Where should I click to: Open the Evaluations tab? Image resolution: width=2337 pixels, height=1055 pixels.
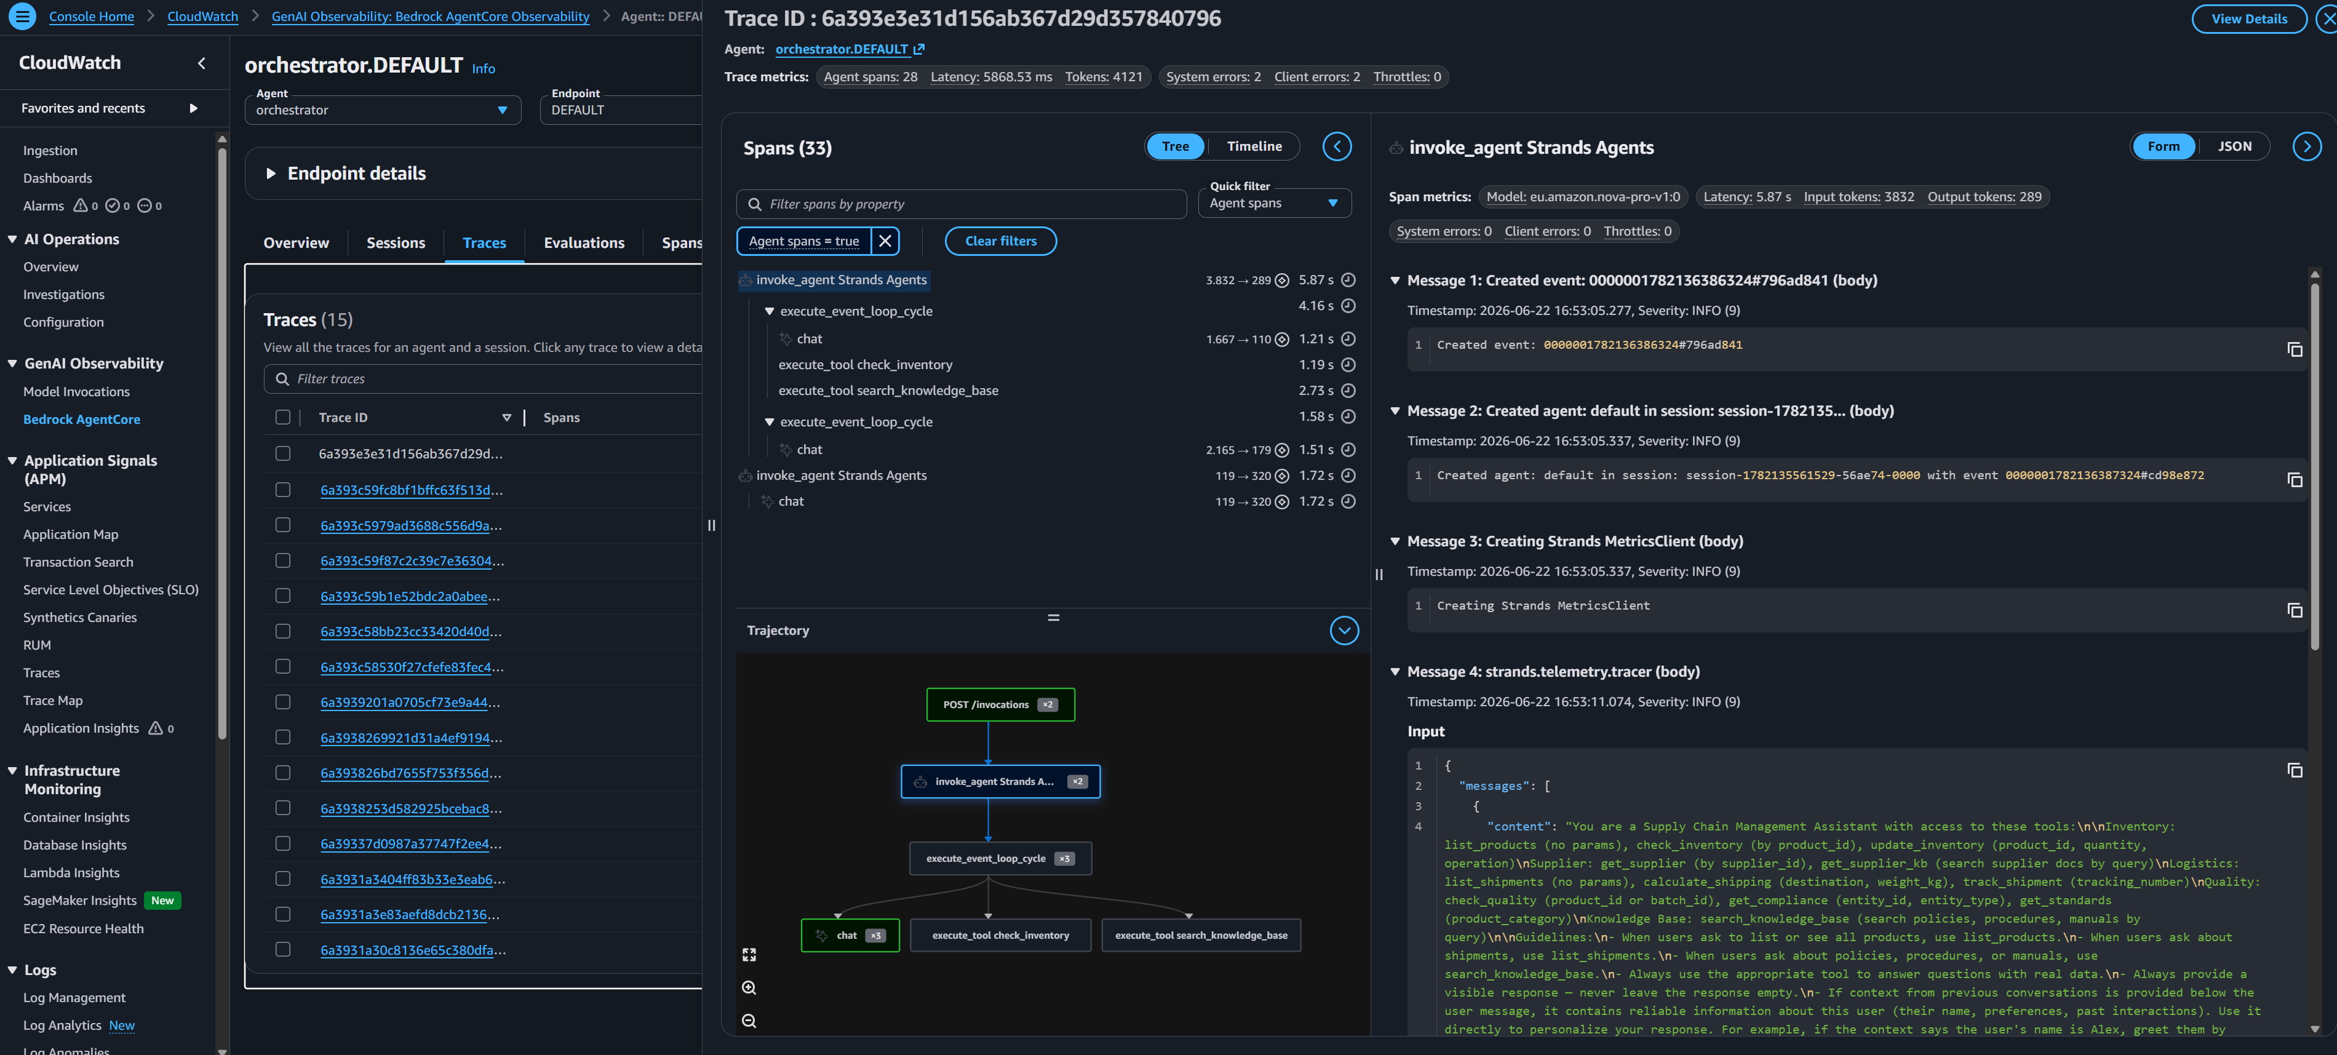coord(583,243)
